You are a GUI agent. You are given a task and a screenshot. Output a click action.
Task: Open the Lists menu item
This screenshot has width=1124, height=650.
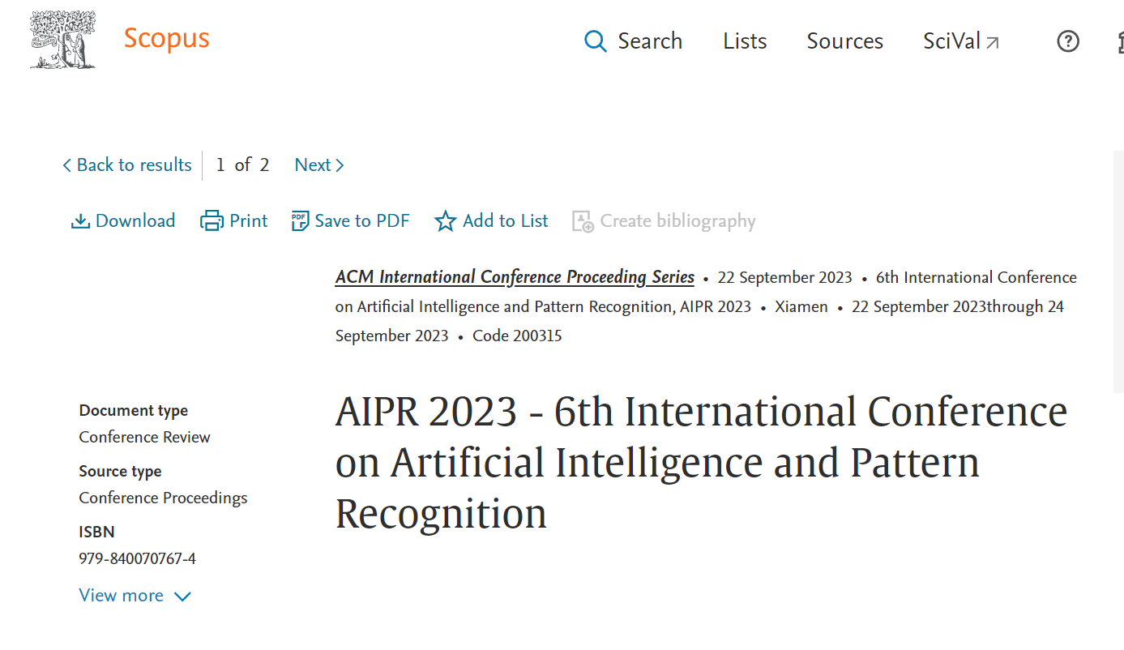point(745,41)
